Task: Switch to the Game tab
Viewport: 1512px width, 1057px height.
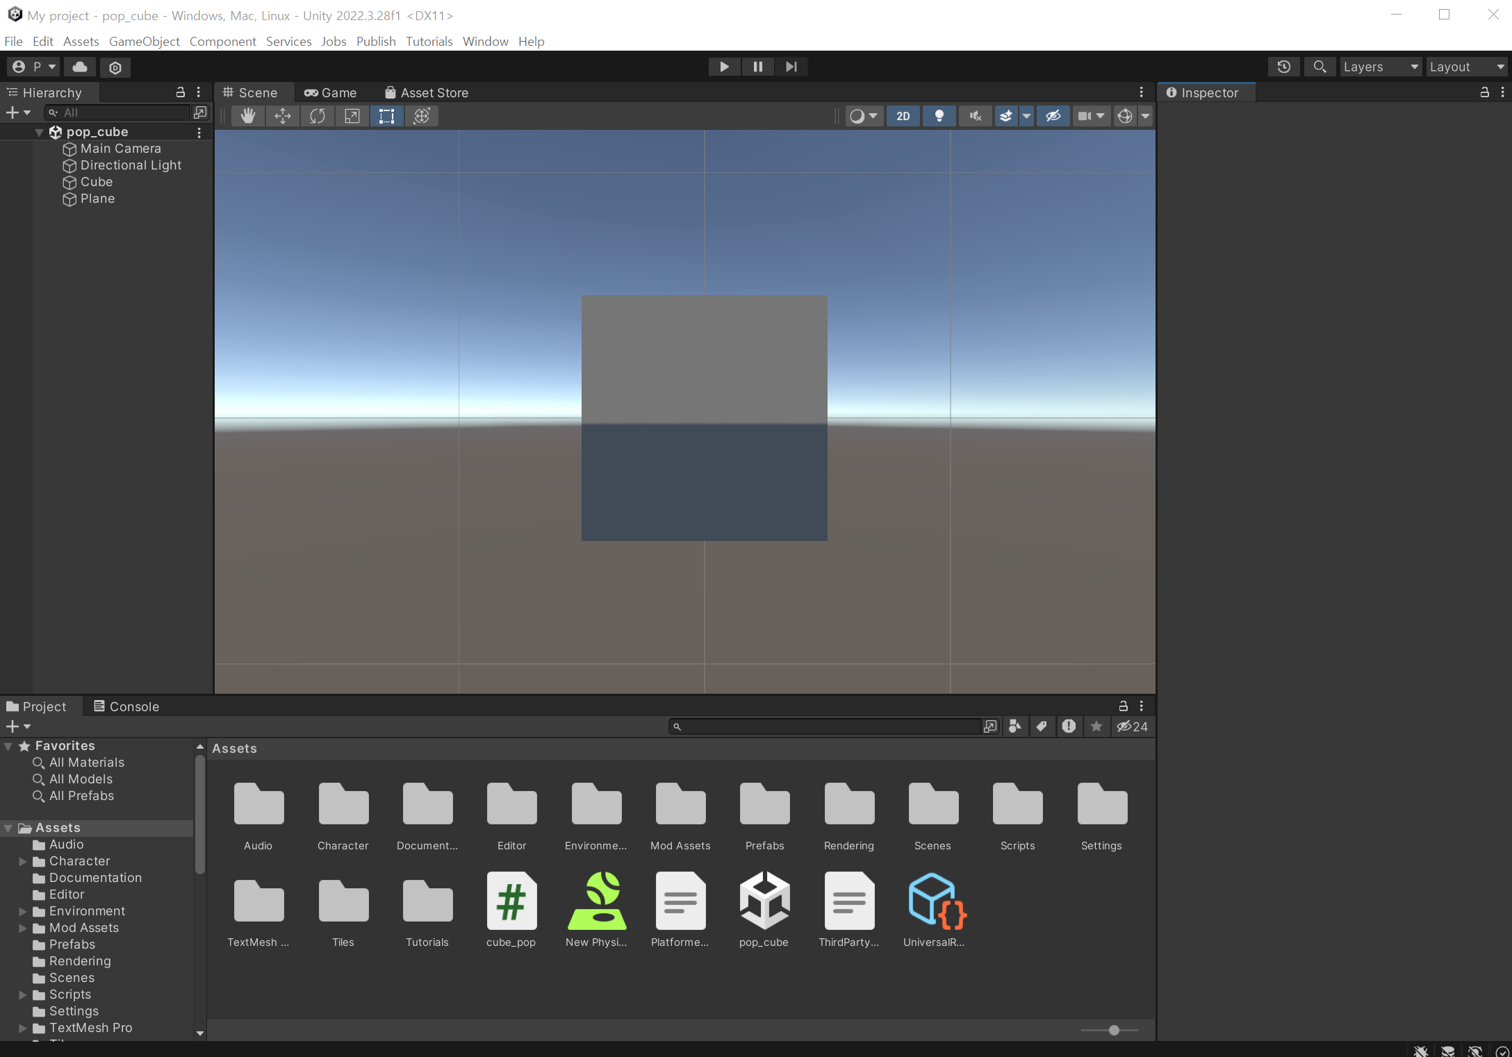Action: tap(330, 92)
